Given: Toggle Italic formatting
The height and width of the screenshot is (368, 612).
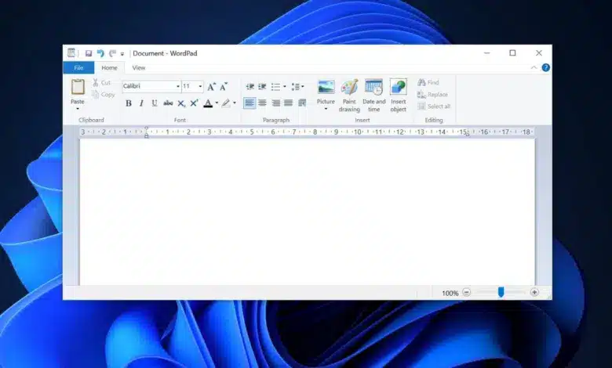Looking at the screenshot, I should click(141, 103).
